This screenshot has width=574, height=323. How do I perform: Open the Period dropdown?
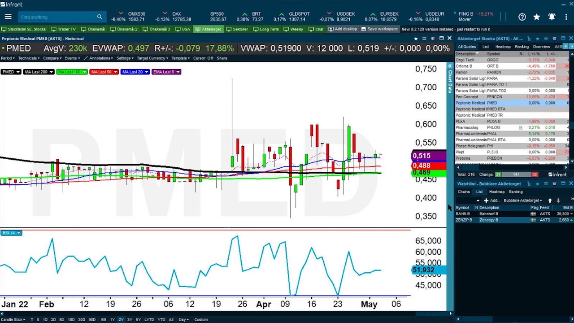point(8,58)
